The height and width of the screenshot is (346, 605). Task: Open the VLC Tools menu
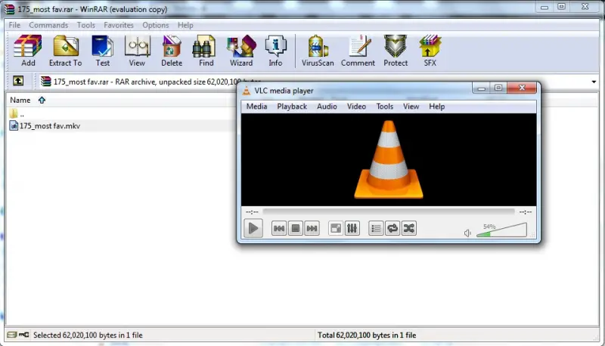(x=385, y=107)
